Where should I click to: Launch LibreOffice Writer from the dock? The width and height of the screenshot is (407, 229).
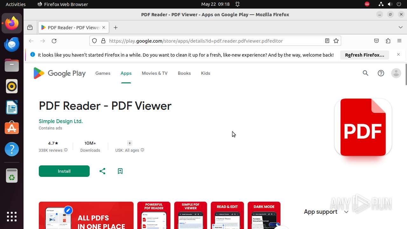coord(12,107)
